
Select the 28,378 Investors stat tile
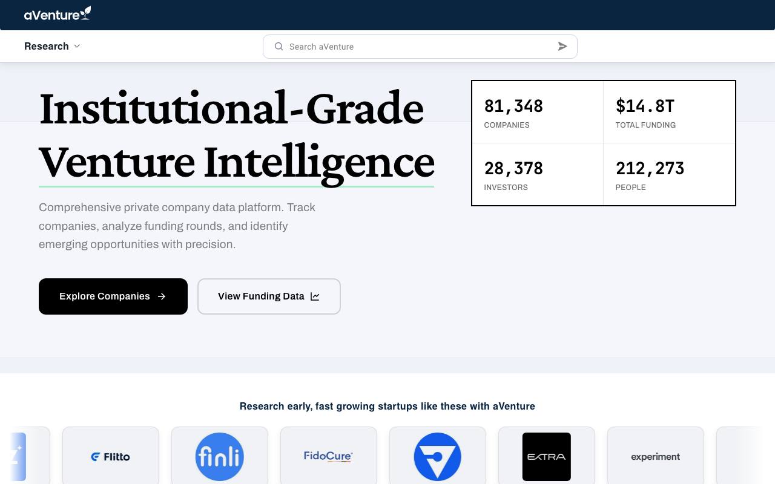tap(538, 174)
